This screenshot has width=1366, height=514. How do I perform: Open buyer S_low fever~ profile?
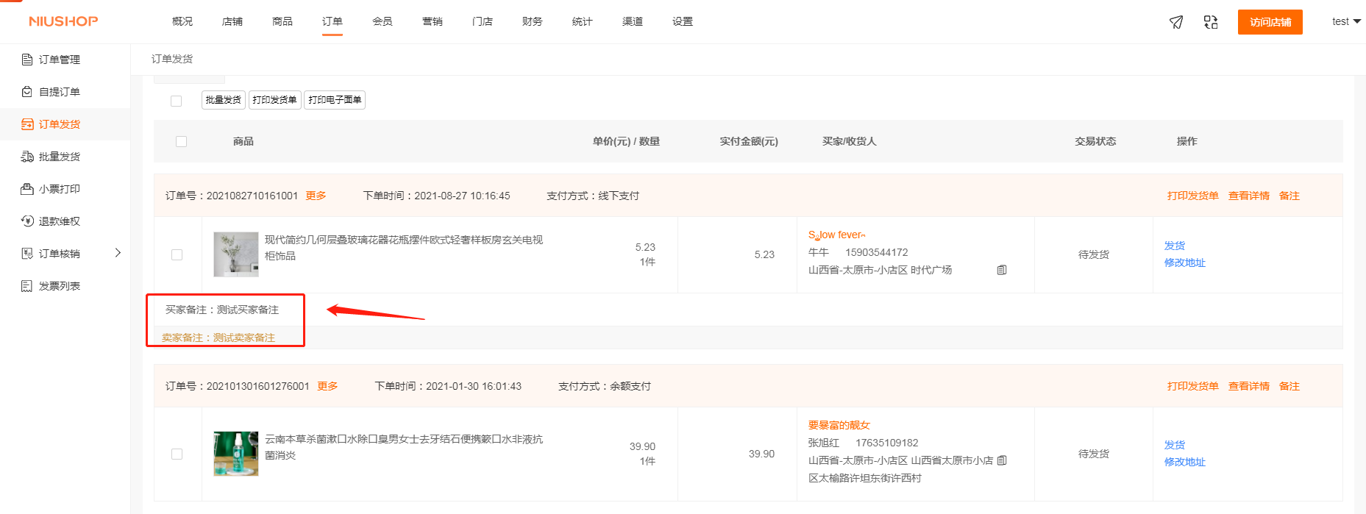[837, 235]
